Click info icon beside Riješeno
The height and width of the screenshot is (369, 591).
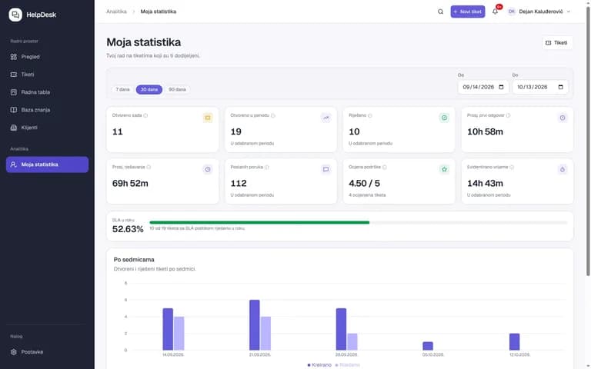coord(369,115)
